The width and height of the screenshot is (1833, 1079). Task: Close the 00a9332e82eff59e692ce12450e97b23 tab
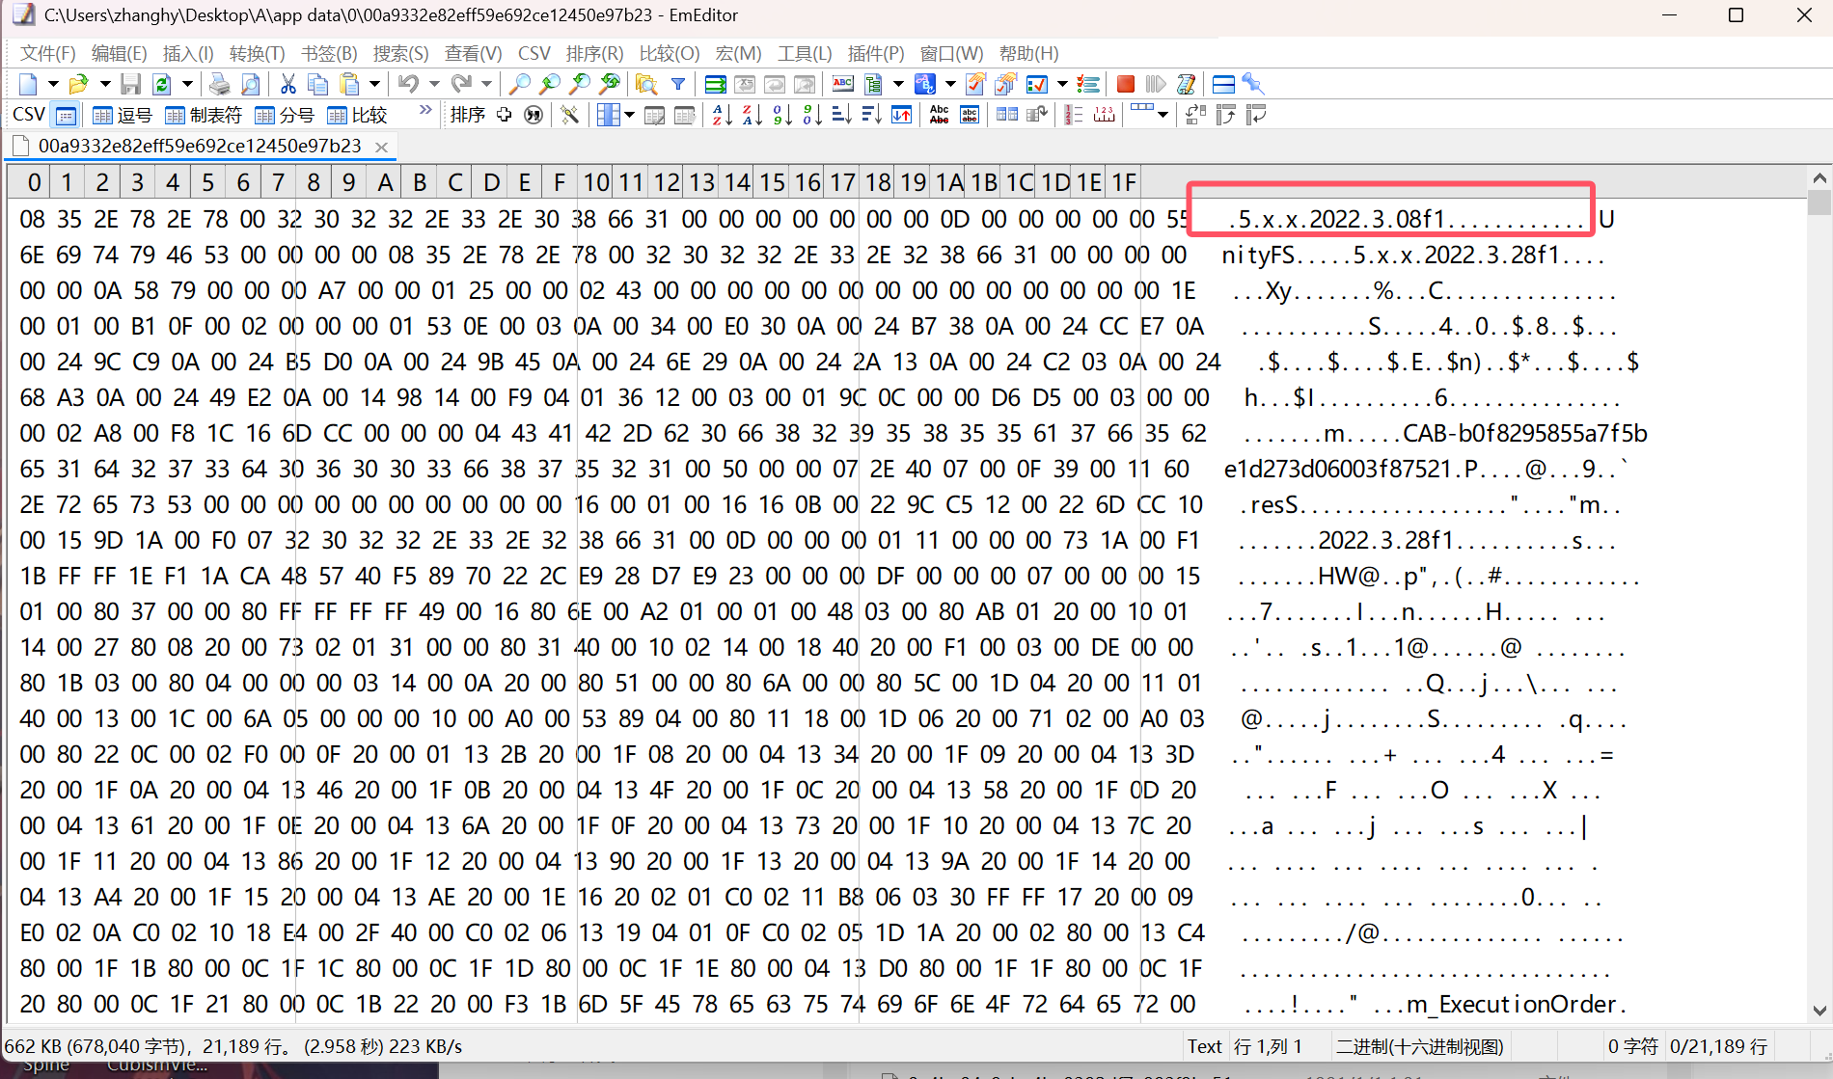coord(381,147)
